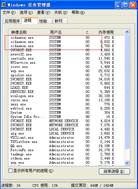Minimize the Task Manager window
This screenshot has height=189, width=138.
coord(118,5)
